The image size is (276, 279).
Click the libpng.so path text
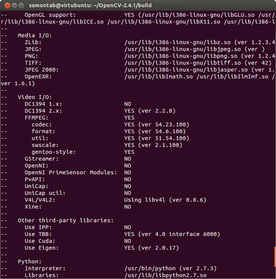coord(181,56)
